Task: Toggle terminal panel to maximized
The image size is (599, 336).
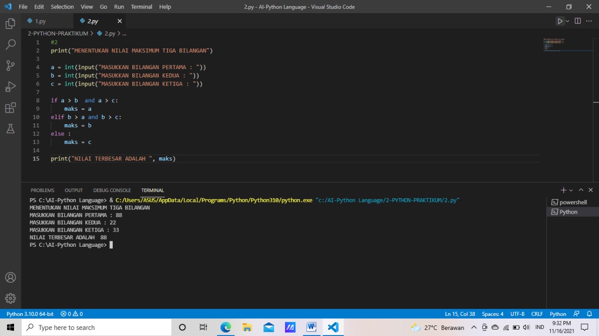Action: click(x=581, y=190)
